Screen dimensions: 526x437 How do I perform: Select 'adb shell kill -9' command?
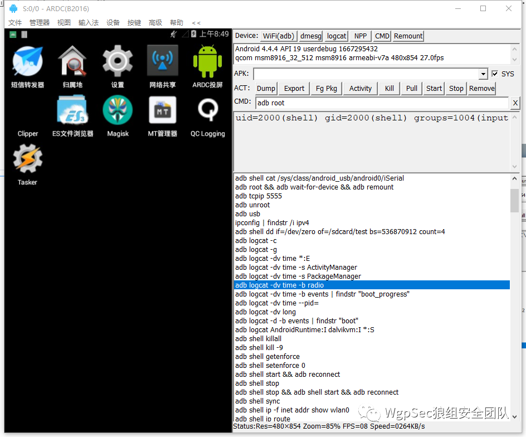click(x=372, y=347)
